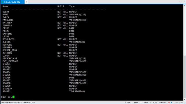Click the TEMPTS# column name

tap(7, 26)
